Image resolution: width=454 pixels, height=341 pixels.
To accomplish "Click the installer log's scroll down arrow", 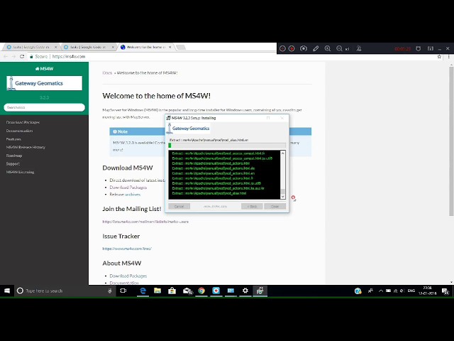I will [x=283, y=197].
